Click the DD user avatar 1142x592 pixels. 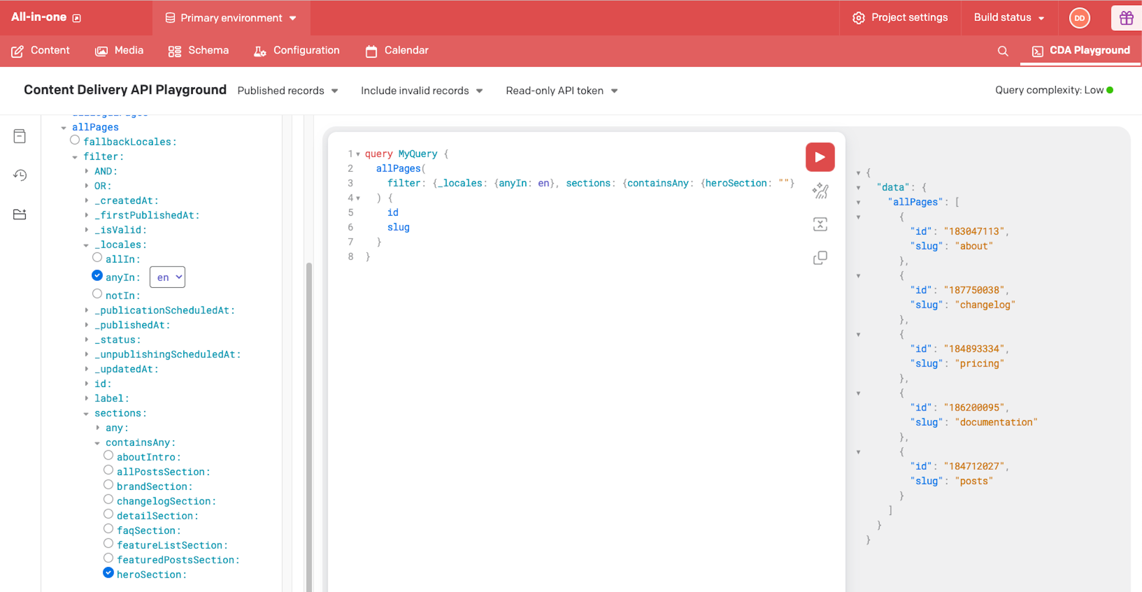[1079, 18]
